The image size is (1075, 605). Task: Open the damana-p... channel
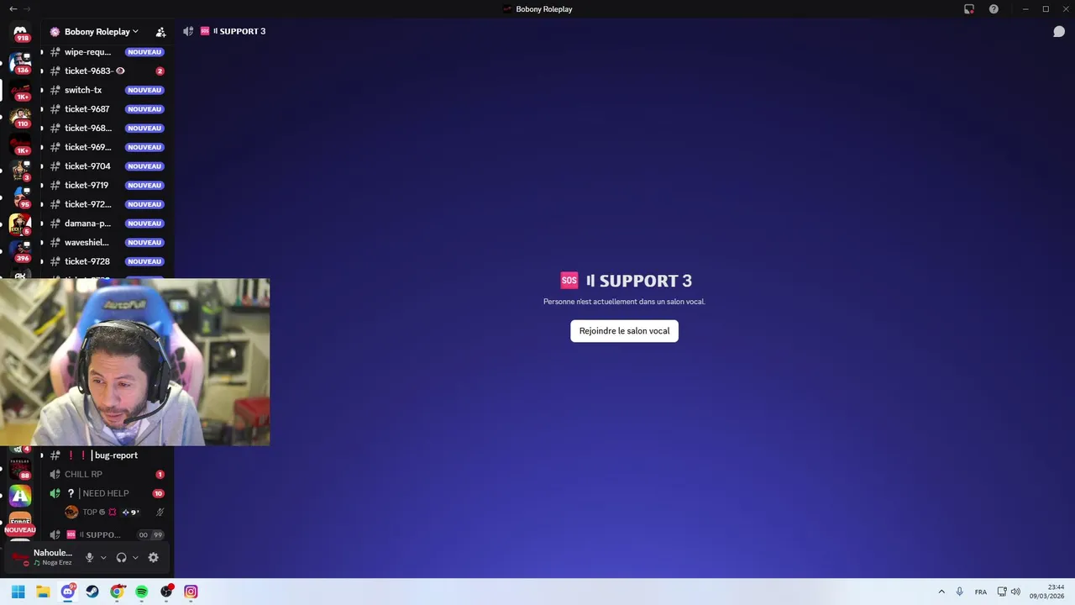[107, 224]
